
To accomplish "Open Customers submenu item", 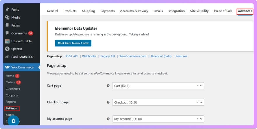I will click(13, 89).
